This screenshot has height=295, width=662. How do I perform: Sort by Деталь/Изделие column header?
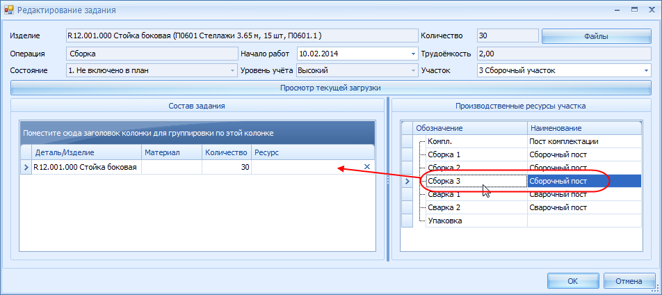tap(87, 152)
